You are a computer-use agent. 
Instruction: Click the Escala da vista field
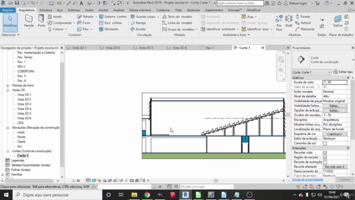click(x=334, y=82)
